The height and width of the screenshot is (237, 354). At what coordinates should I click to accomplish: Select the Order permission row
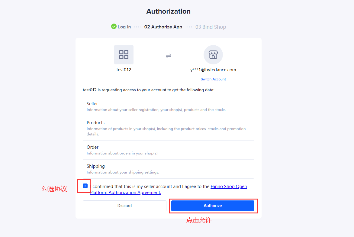point(169,150)
